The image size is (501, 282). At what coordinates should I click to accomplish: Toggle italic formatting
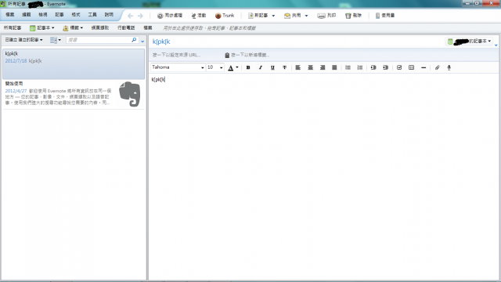pos(261,67)
